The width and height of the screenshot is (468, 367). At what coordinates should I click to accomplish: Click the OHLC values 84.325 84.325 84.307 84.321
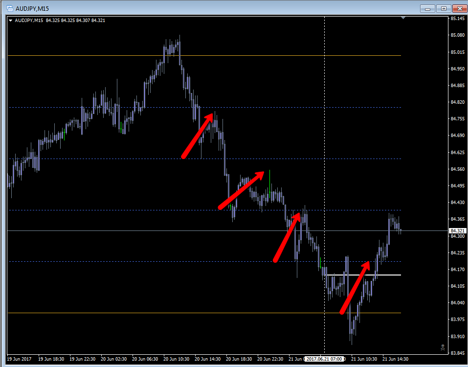click(75, 20)
